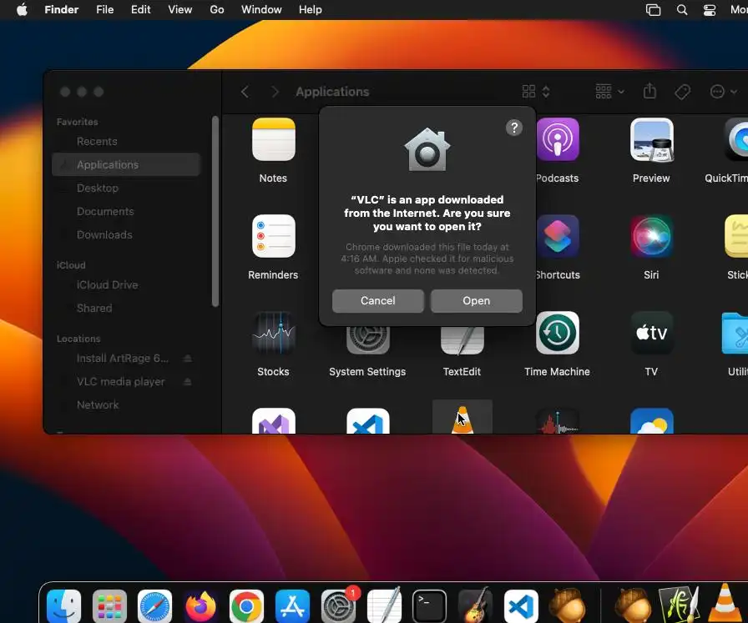Select the Shortcuts app icon
This screenshot has width=748, height=623.
[557, 236]
